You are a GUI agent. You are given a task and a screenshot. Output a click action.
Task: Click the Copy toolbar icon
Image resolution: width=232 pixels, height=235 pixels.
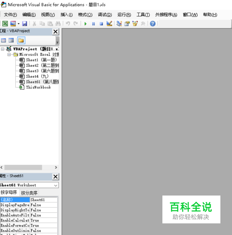42,24
